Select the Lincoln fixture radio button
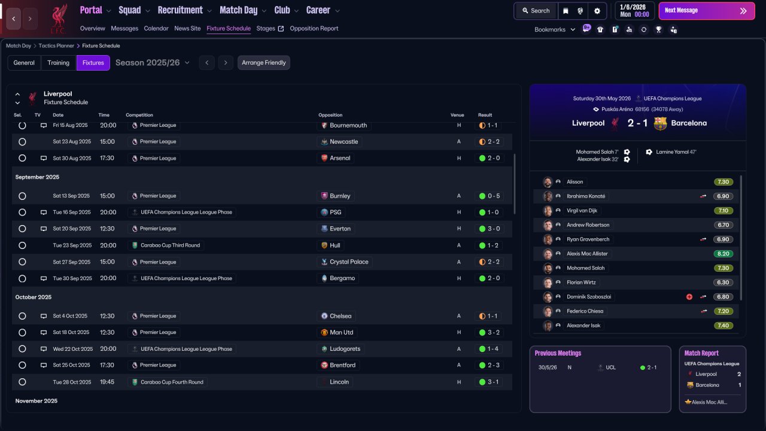 coord(22,382)
